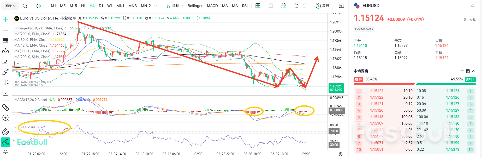
Task: Select the brush drawing tool
Action: point(5,72)
